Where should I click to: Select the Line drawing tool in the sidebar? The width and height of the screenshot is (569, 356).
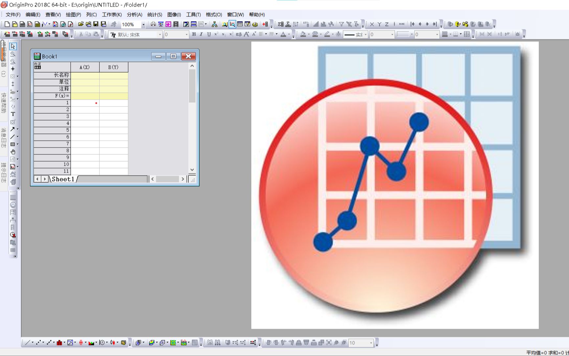(13, 137)
